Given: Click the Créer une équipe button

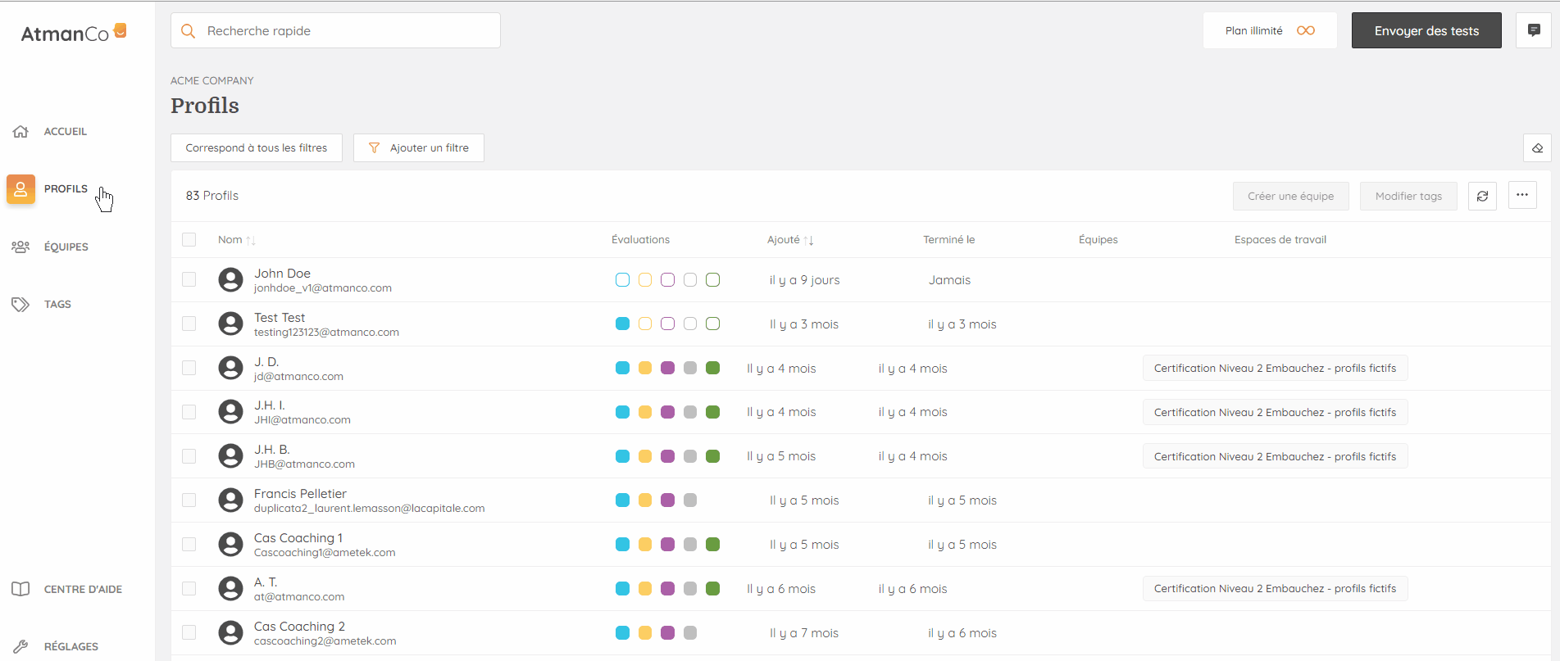Looking at the screenshot, I should pyautogui.click(x=1291, y=196).
